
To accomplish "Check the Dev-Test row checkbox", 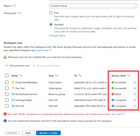I will pyautogui.click(x=7, y=88).
